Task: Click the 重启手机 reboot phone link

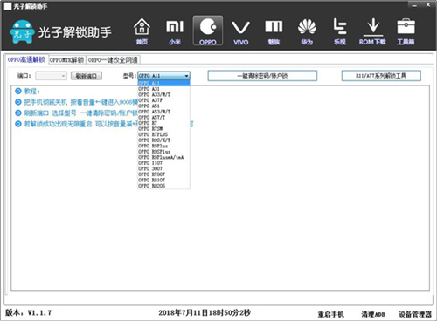Action: 330,314
